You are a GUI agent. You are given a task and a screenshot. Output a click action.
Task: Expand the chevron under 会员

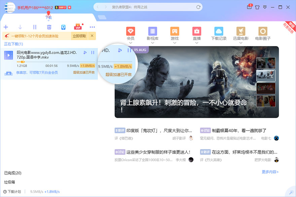tap(131, 43)
